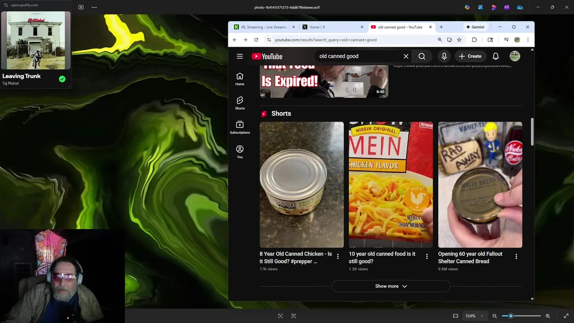The image size is (574, 323).
Task: Open the 154% zoom level dropdown
Action: point(474,316)
